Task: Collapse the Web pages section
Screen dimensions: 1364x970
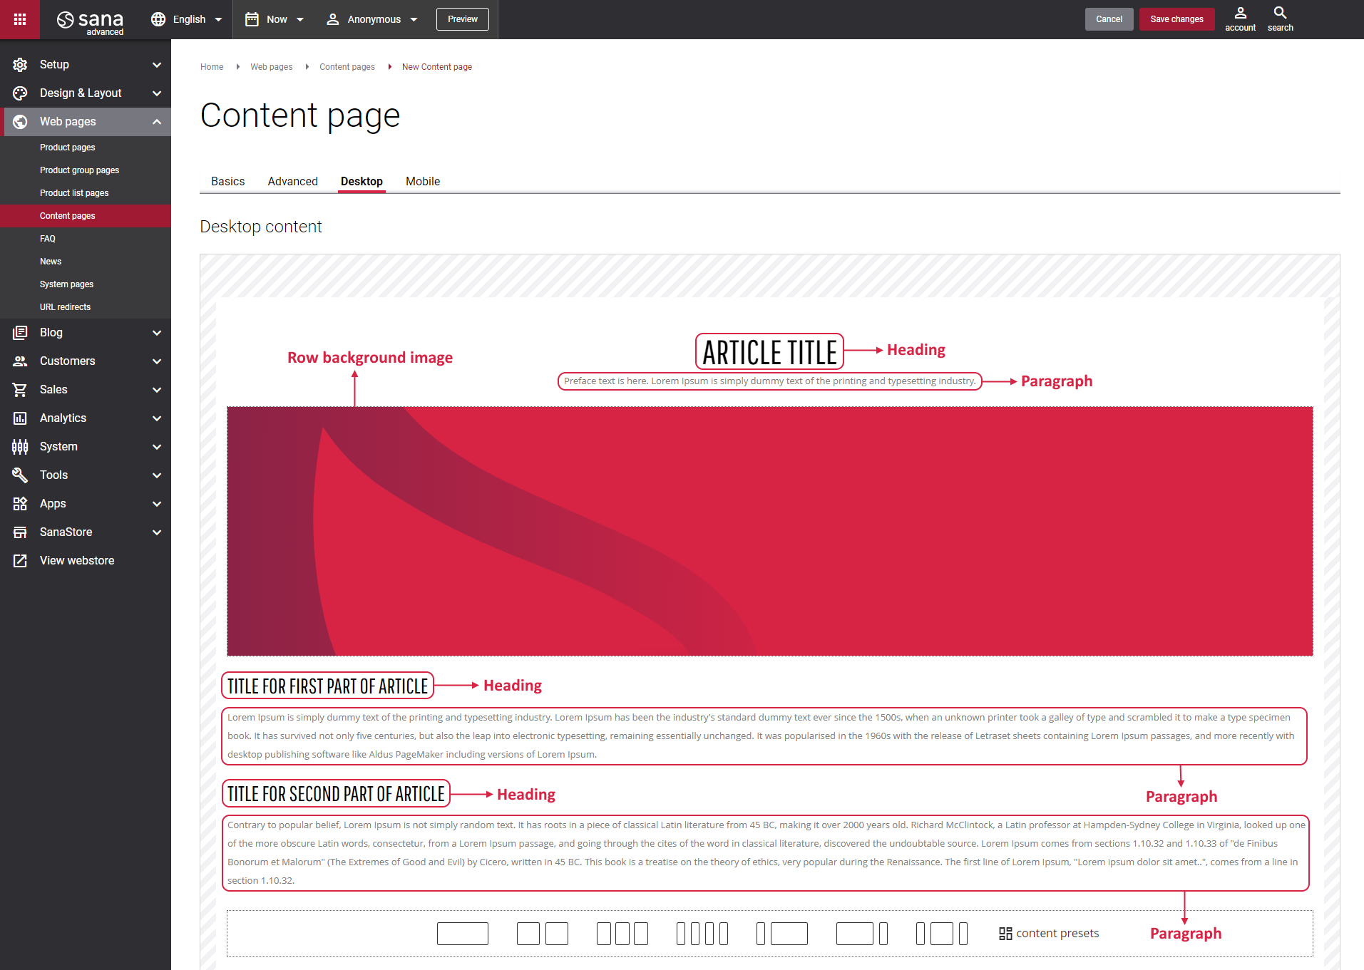Action: pyautogui.click(x=156, y=122)
